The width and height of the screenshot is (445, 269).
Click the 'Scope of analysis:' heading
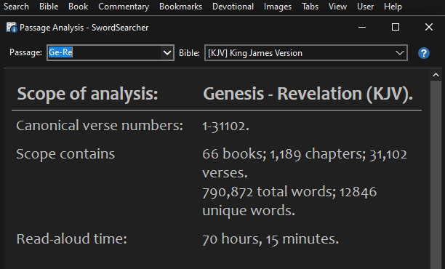(87, 94)
